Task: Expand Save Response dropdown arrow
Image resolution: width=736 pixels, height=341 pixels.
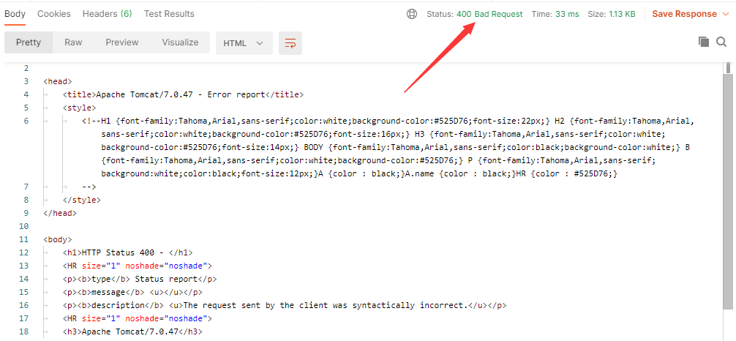Action: click(726, 14)
